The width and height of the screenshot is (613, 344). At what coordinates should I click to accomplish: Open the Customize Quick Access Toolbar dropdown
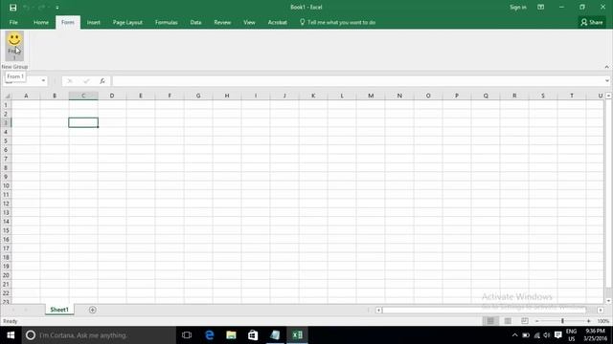pyautogui.click(x=57, y=8)
